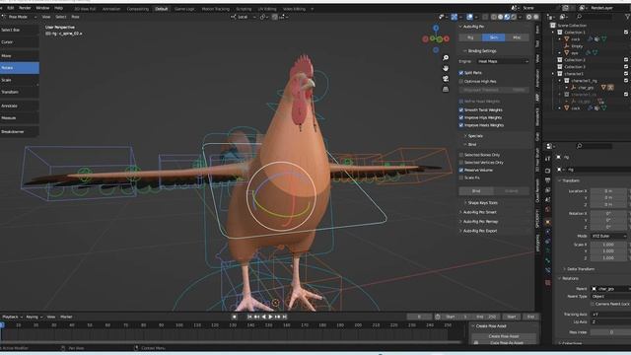Image resolution: width=631 pixels, height=355 pixels.
Task: Switch to the Misc tab in Auto-Rig Pro
Action: click(x=517, y=37)
